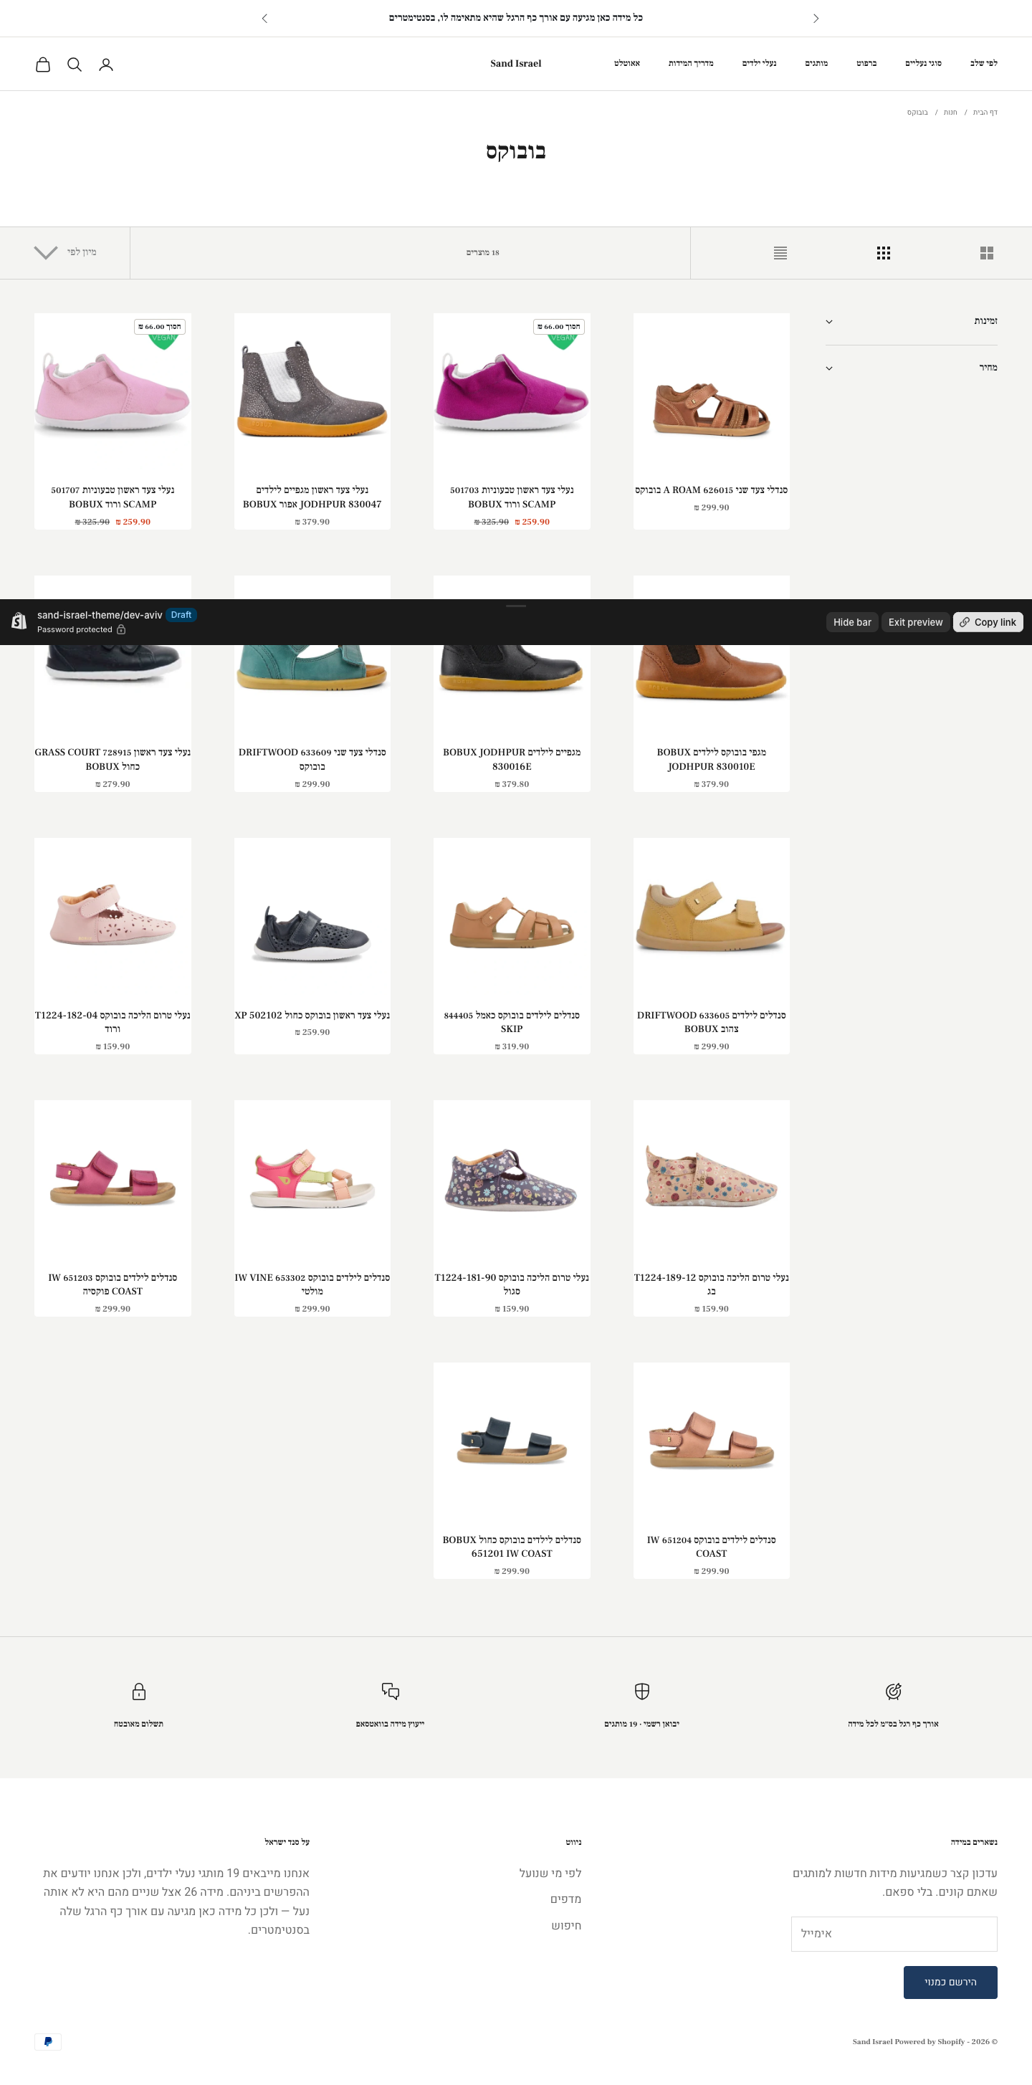
Task: Expand the זמינות availability filter
Action: (x=912, y=321)
